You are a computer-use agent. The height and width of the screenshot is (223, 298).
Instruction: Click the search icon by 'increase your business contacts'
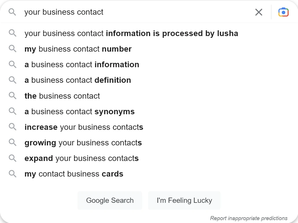click(x=12, y=127)
